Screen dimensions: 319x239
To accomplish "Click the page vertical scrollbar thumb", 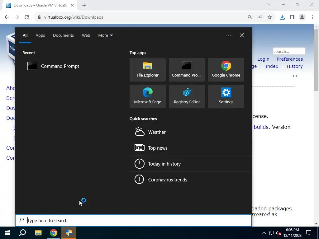I will 316,60.
